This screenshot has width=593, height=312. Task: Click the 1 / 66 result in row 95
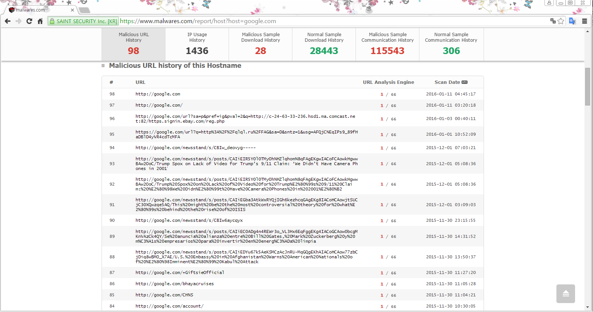(x=388, y=135)
